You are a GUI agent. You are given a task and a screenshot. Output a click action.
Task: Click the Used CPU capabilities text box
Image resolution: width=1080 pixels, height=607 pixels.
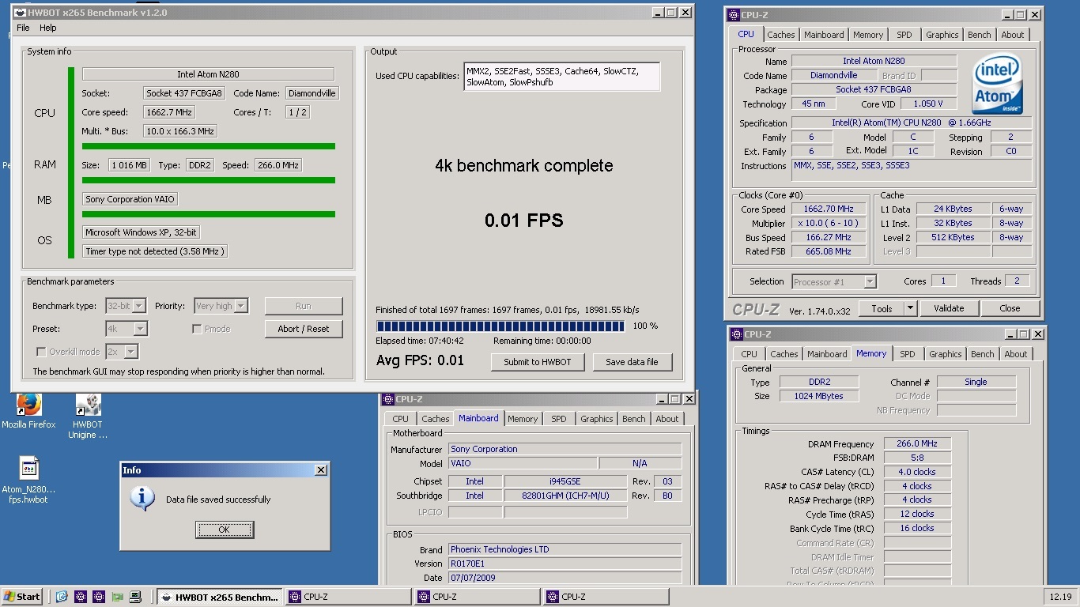click(x=561, y=77)
